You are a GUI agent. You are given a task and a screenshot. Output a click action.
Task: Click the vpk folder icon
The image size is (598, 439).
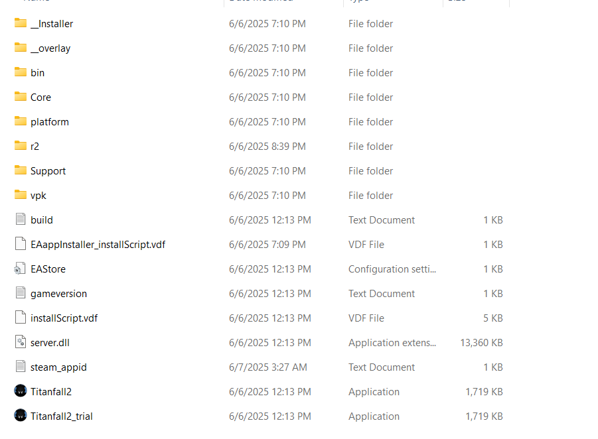point(21,195)
